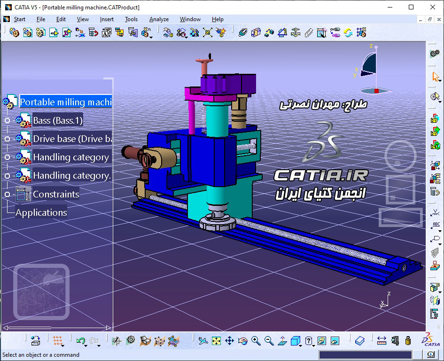Activate the Zoom Out tool
Screen dimensions: 444x361
click(268, 340)
